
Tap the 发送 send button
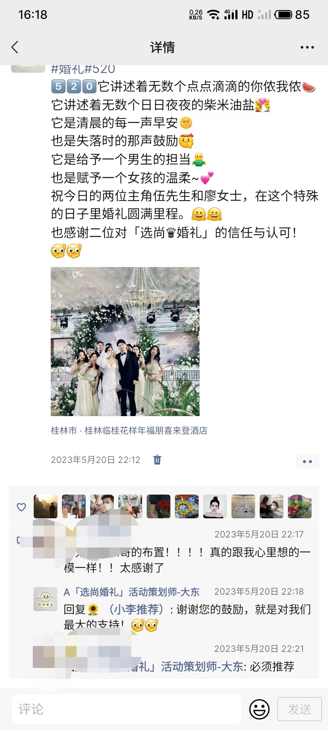tap(299, 709)
